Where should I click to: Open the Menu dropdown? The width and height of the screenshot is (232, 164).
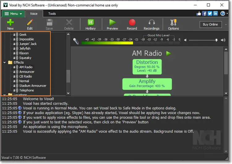tap(13, 14)
